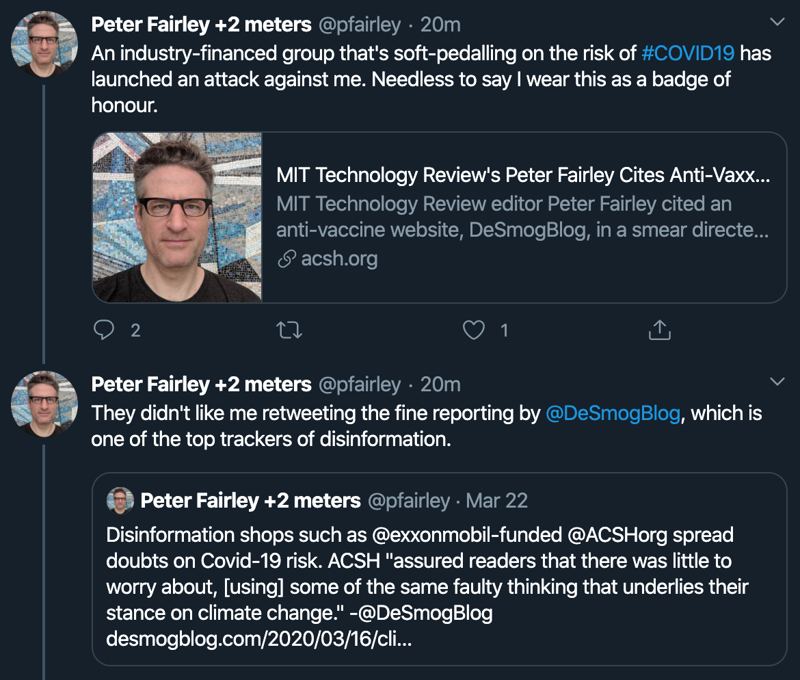Image resolution: width=800 pixels, height=680 pixels.
Task: Open the acsh.org domain link
Action: pyautogui.click(x=339, y=259)
